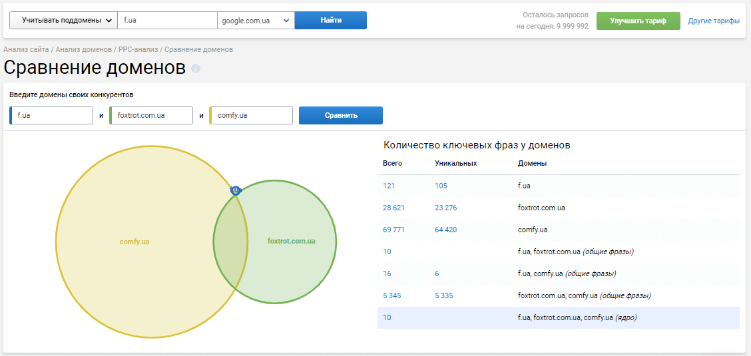Click the f.ua, foxtrot.com.ua, comfy.ua (ядро) text
751x356 pixels.
click(577, 317)
